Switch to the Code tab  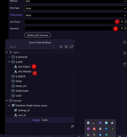coord(45,120)
